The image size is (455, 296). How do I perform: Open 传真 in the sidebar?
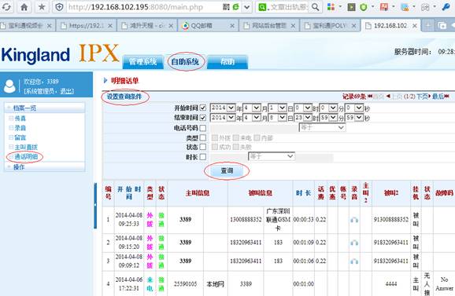click(20, 118)
